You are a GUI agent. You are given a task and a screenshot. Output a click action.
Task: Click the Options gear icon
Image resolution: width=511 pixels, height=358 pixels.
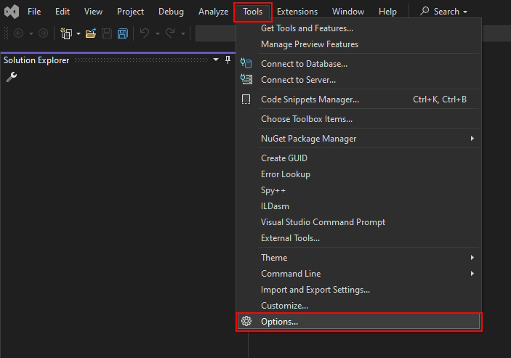246,321
